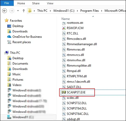Image resolution: width=126 pixels, height=121 pixels.
Task: Switch to the Share ribbon tab
Action: coord(36,3)
